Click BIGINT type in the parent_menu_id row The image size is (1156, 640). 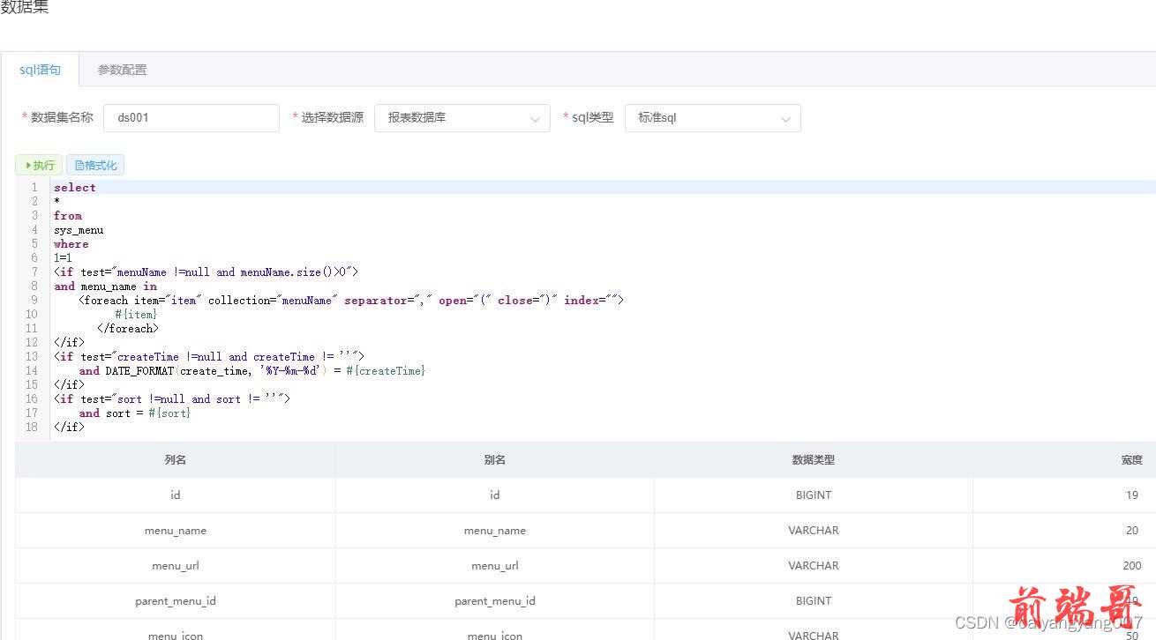pos(813,601)
